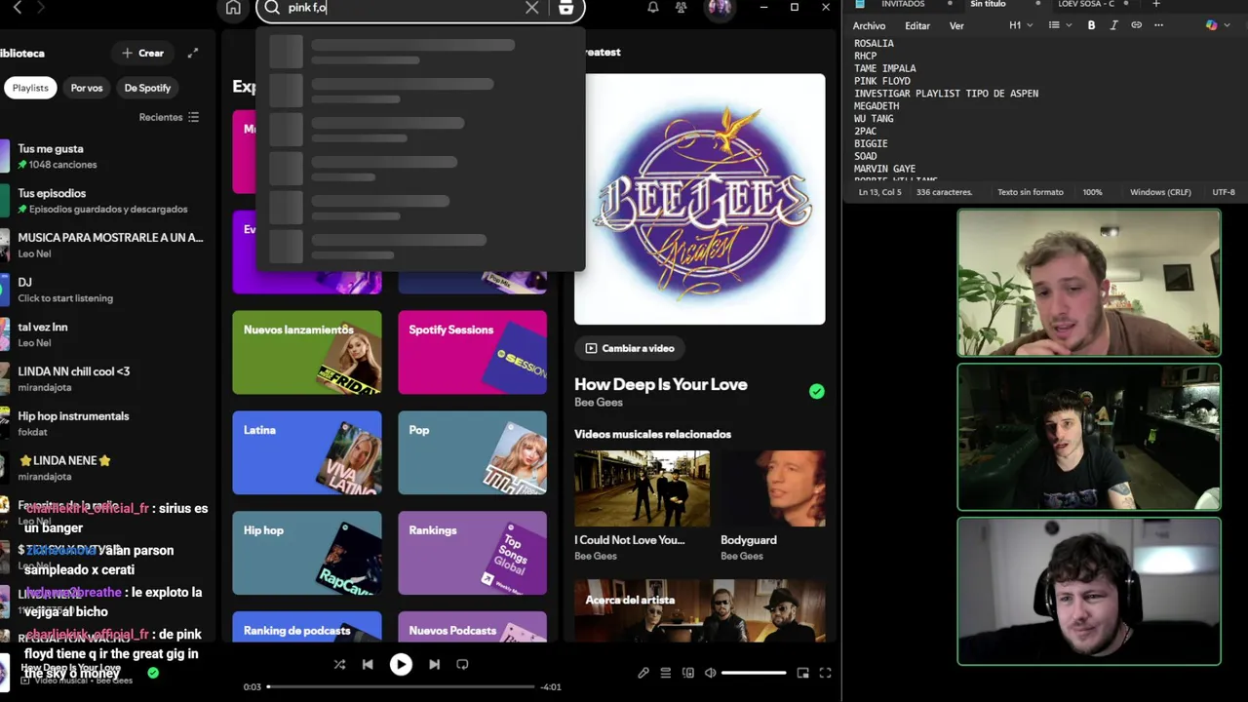The width and height of the screenshot is (1248, 702).
Task: Open the Ranking de podcasts card
Action: coord(307,627)
